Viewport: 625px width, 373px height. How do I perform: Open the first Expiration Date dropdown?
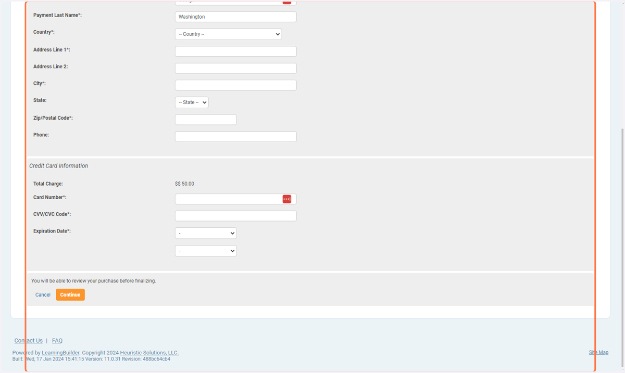coord(206,233)
